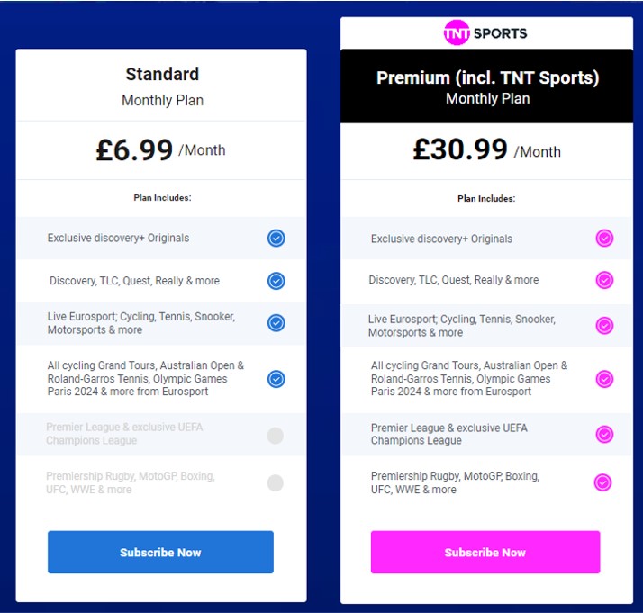Click blue checkmark for All cycling Grand Tours

[x=276, y=379]
